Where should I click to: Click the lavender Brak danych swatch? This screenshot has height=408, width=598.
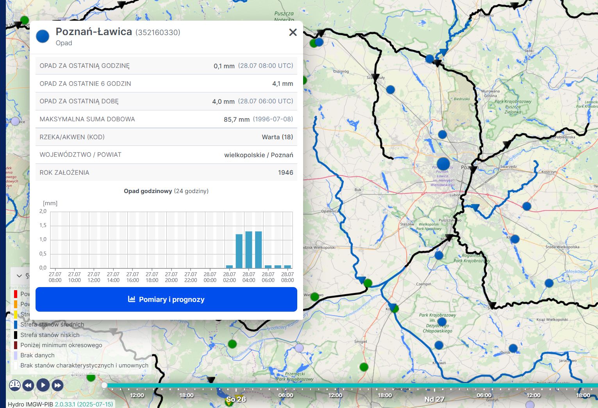click(x=16, y=355)
